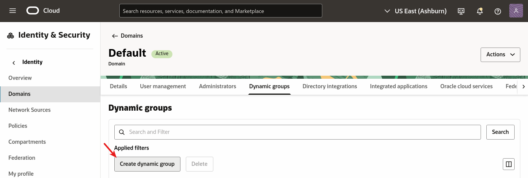Go back using the Identity chevron
Screen dimensions: 528x178
pos(14,62)
